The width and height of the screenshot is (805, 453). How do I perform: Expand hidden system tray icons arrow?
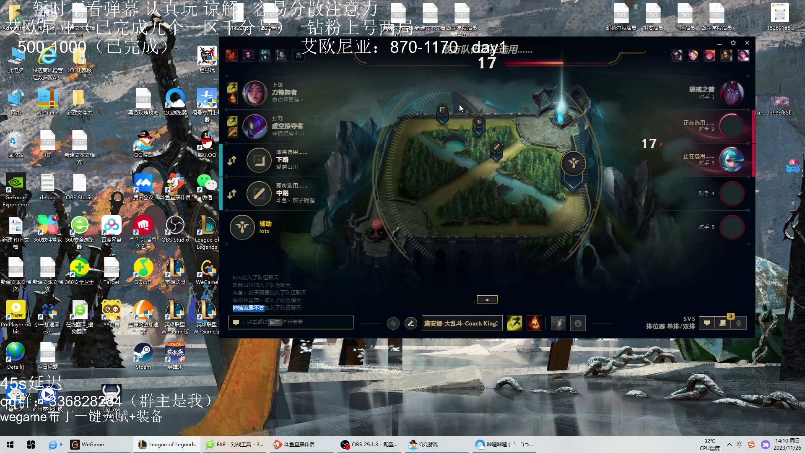tap(730, 445)
